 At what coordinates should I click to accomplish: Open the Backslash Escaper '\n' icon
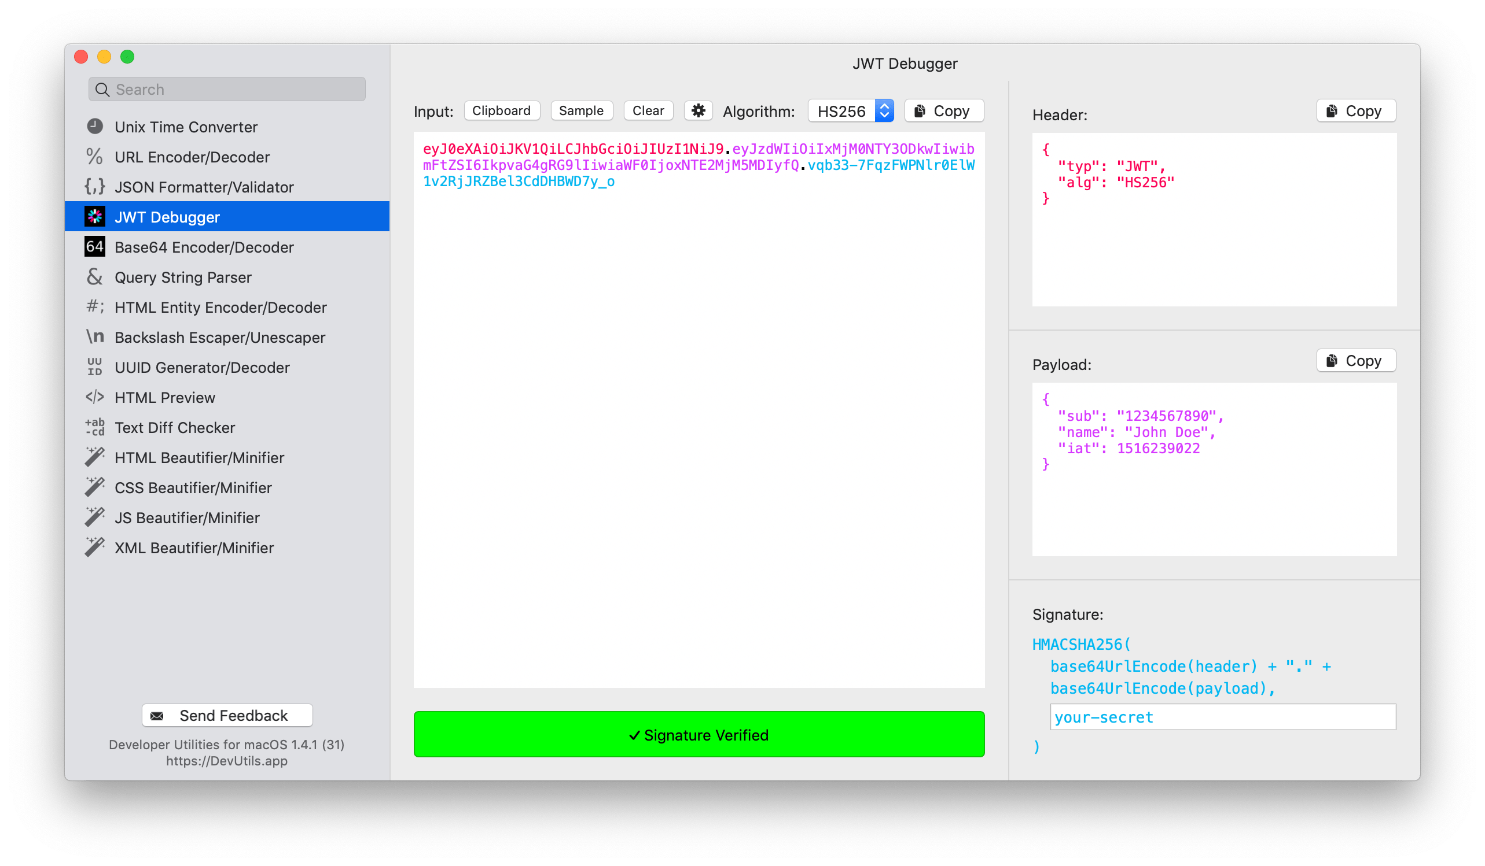point(95,336)
